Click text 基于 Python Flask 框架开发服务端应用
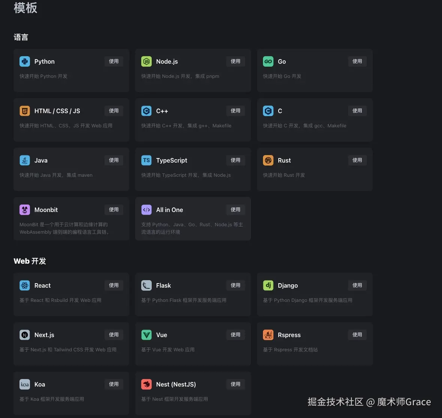The height and width of the screenshot is (418, 442). coord(184,300)
